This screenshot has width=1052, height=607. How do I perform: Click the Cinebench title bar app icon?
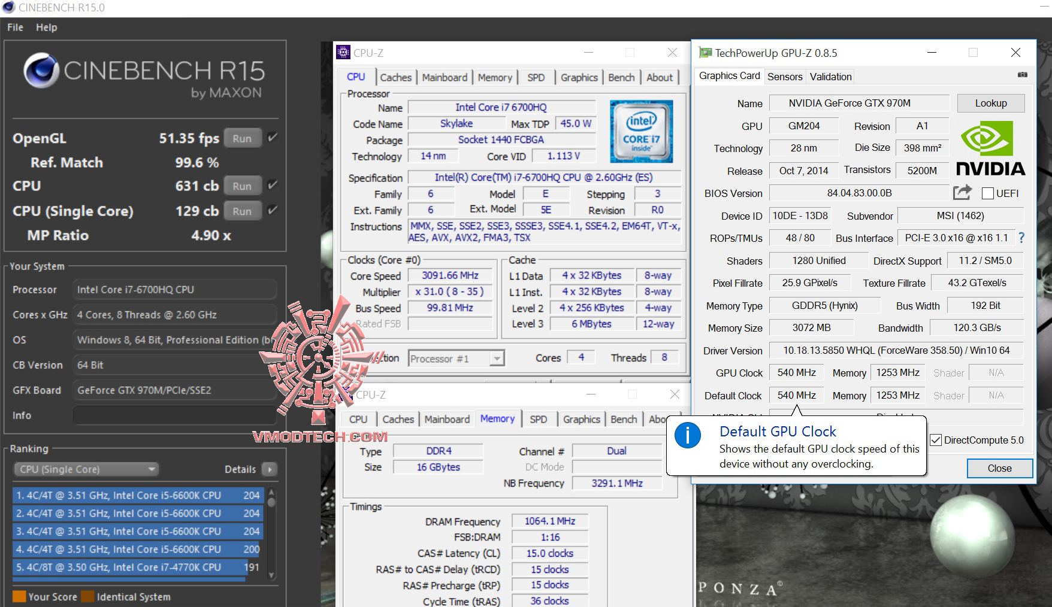click(8, 8)
